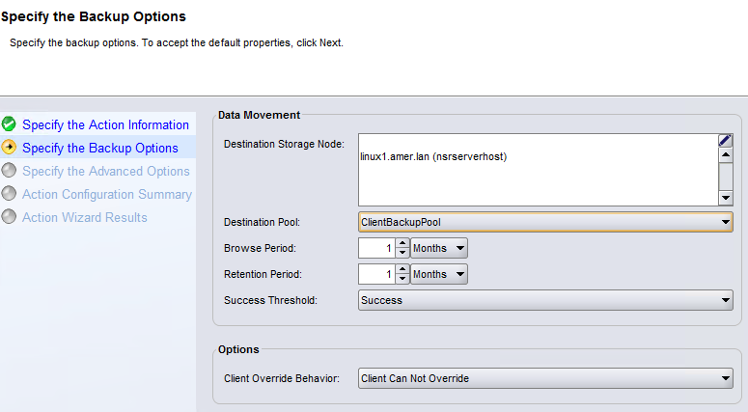748x412 pixels.
Task: Click the green checkmark icon beside Action Information
Action: pyautogui.click(x=10, y=124)
